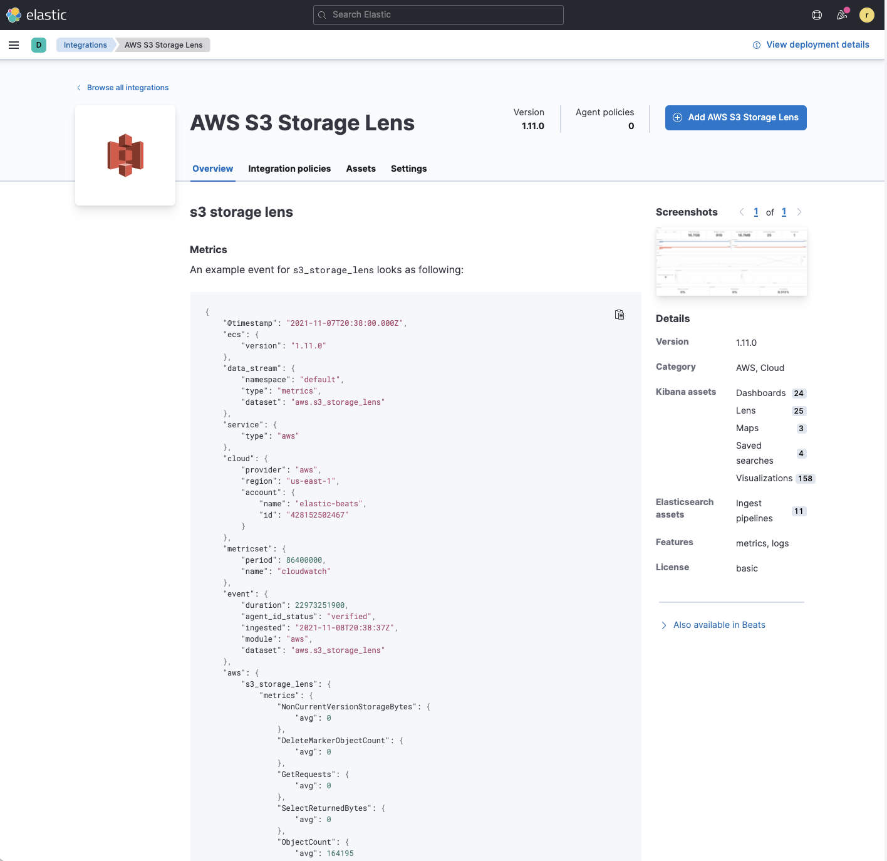The height and width of the screenshot is (861, 887).
Task: Click the AWS S3 Storage Lens logo
Action: (125, 155)
